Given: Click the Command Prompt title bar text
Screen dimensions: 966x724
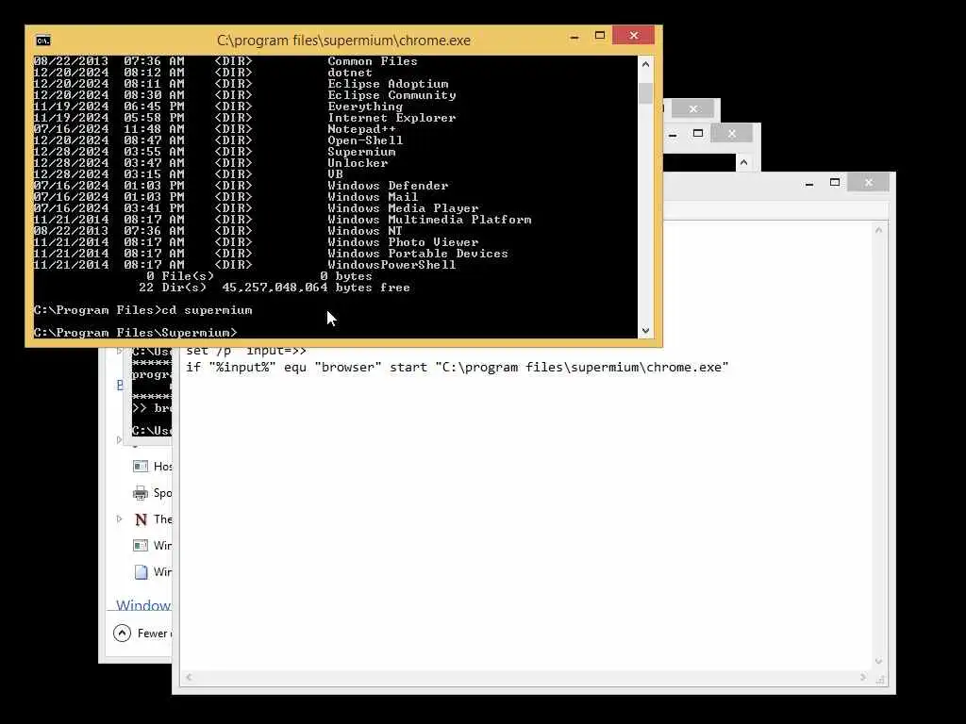Looking at the screenshot, I should click(343, 41).
